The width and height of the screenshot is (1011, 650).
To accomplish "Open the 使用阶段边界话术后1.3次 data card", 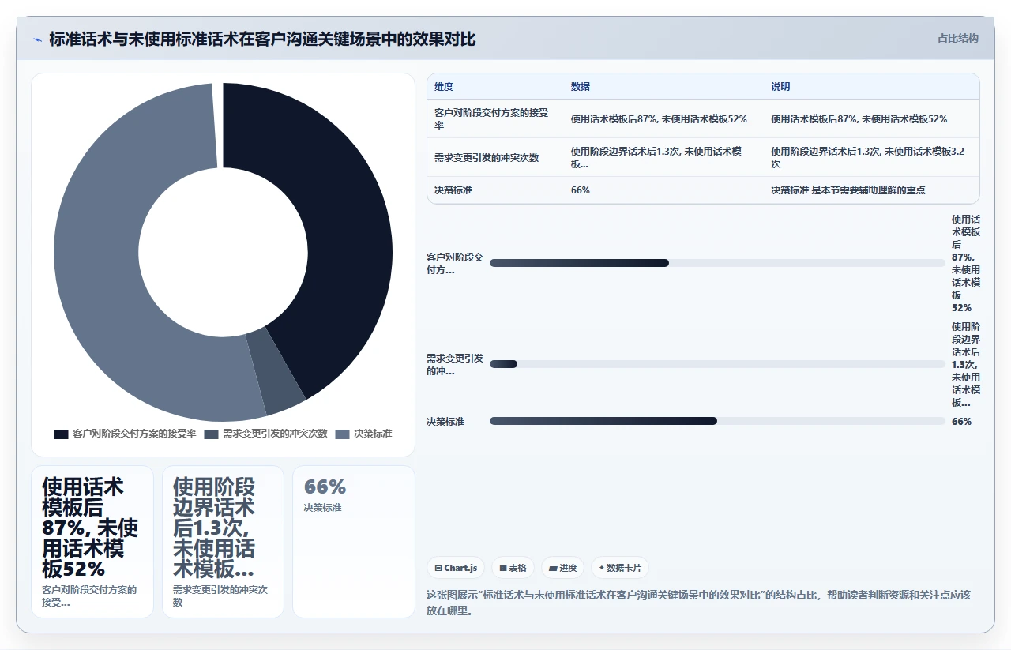I will click(223, 542).
